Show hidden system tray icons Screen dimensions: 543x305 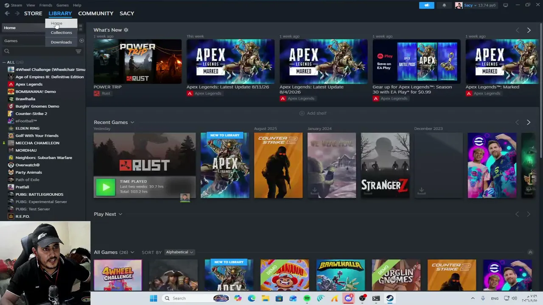point(473,298)
